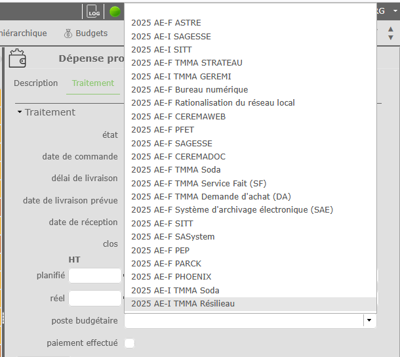The height and width of the screenshot is (357, 400).
Task: Select 2025 AE-I TMMA Soda option
Action: [250, 290]
